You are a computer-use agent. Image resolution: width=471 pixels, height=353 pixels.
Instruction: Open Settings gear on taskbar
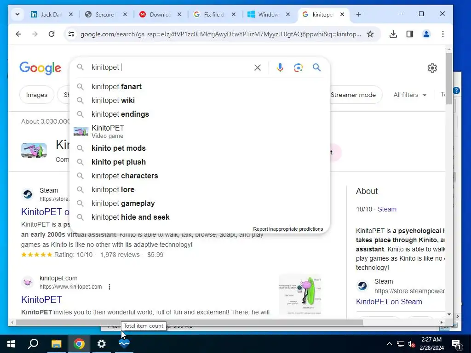point(101,344)
